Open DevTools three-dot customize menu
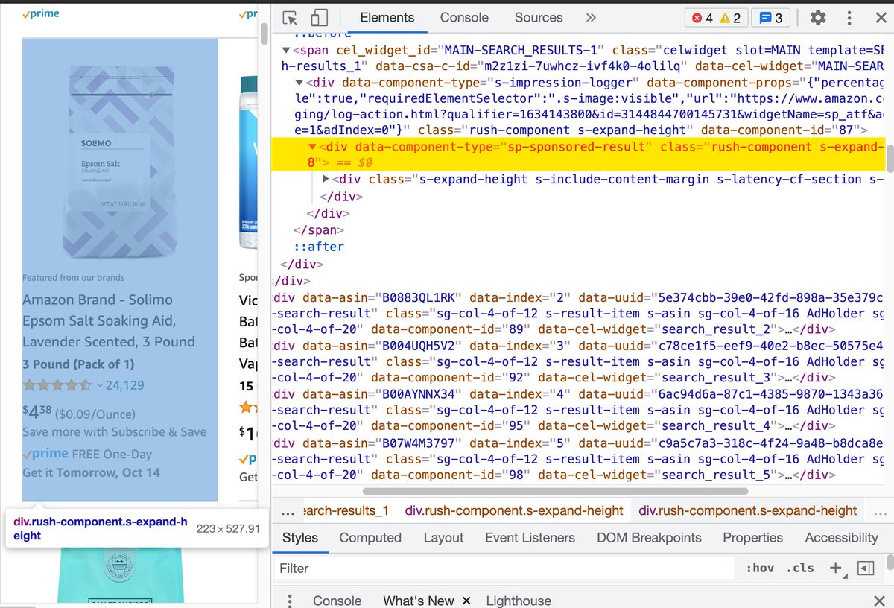Viewport: 894px width, 608px height. 849,18
